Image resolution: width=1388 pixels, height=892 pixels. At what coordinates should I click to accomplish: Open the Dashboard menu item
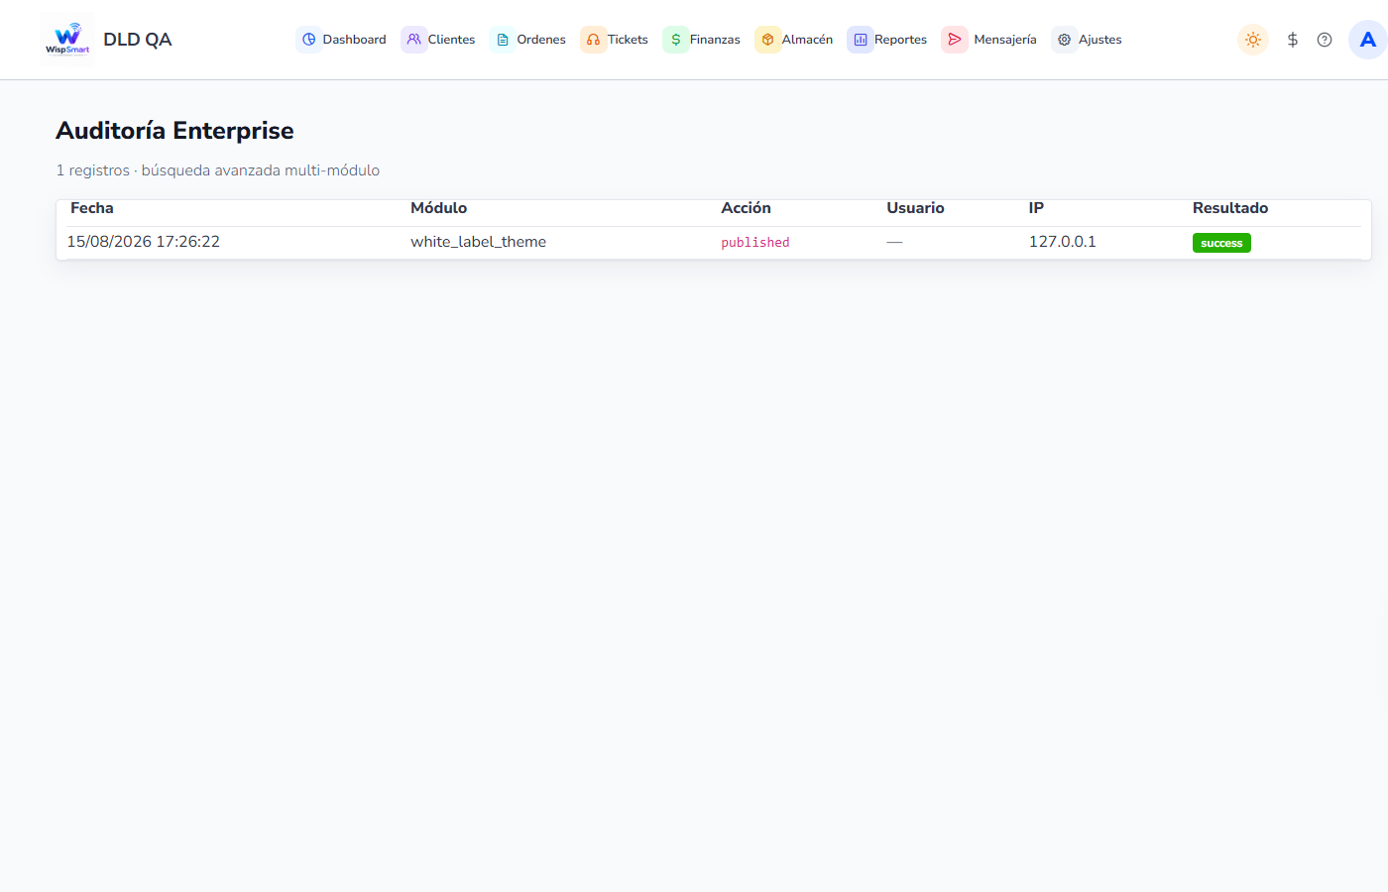(354, 40)
